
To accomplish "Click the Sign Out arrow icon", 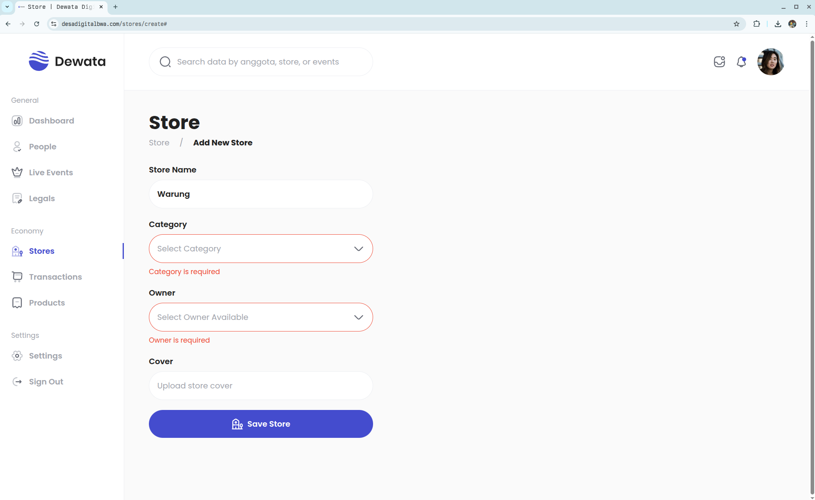I will point(17,382).
